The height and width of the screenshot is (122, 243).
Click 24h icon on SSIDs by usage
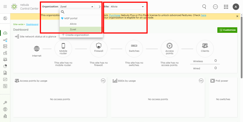tap(201, 81)
